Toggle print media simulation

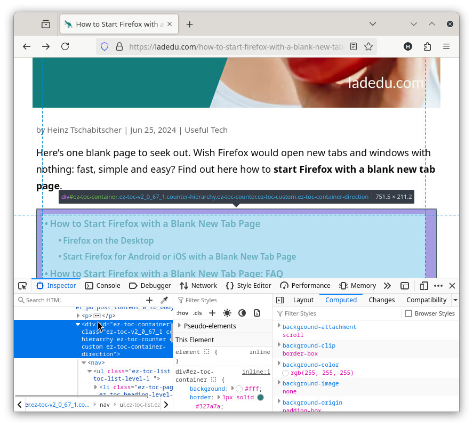257,313
